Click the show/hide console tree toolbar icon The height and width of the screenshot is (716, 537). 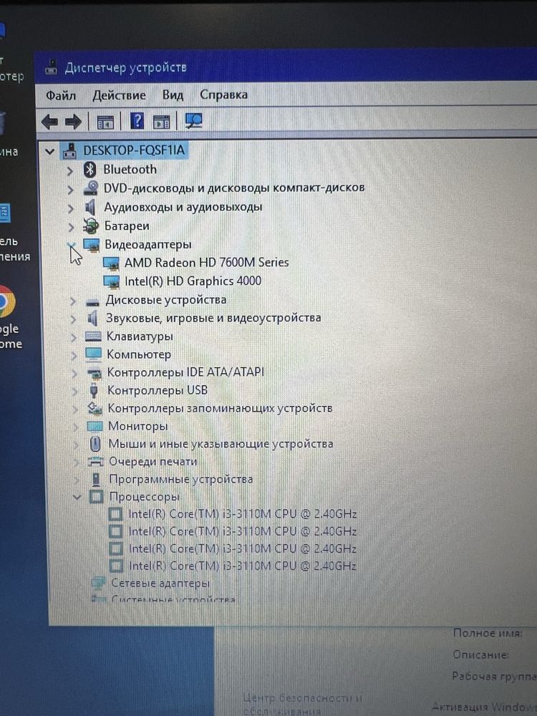(105, 122)
